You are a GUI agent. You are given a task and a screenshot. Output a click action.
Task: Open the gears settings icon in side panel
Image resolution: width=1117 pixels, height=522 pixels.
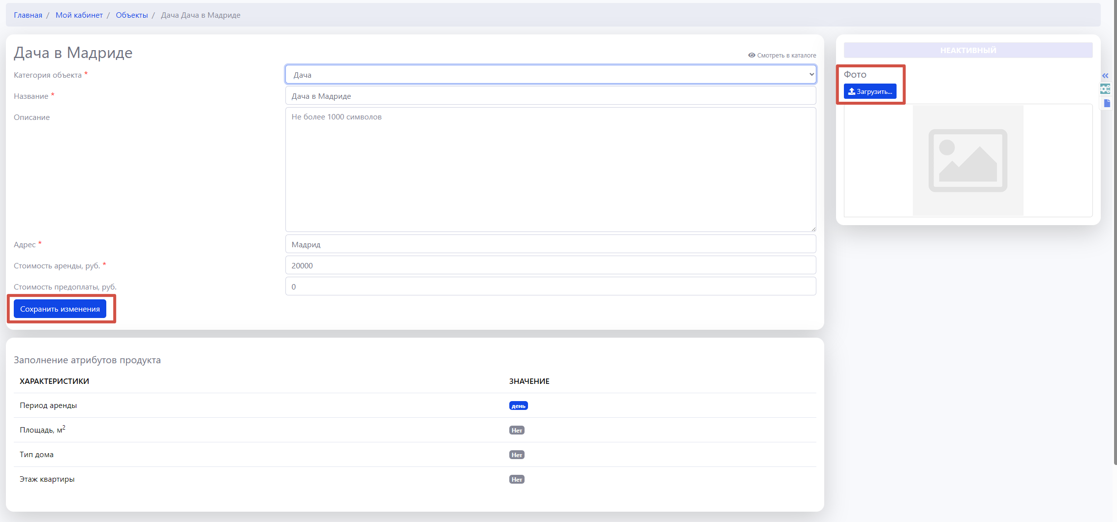point(1105,89)
